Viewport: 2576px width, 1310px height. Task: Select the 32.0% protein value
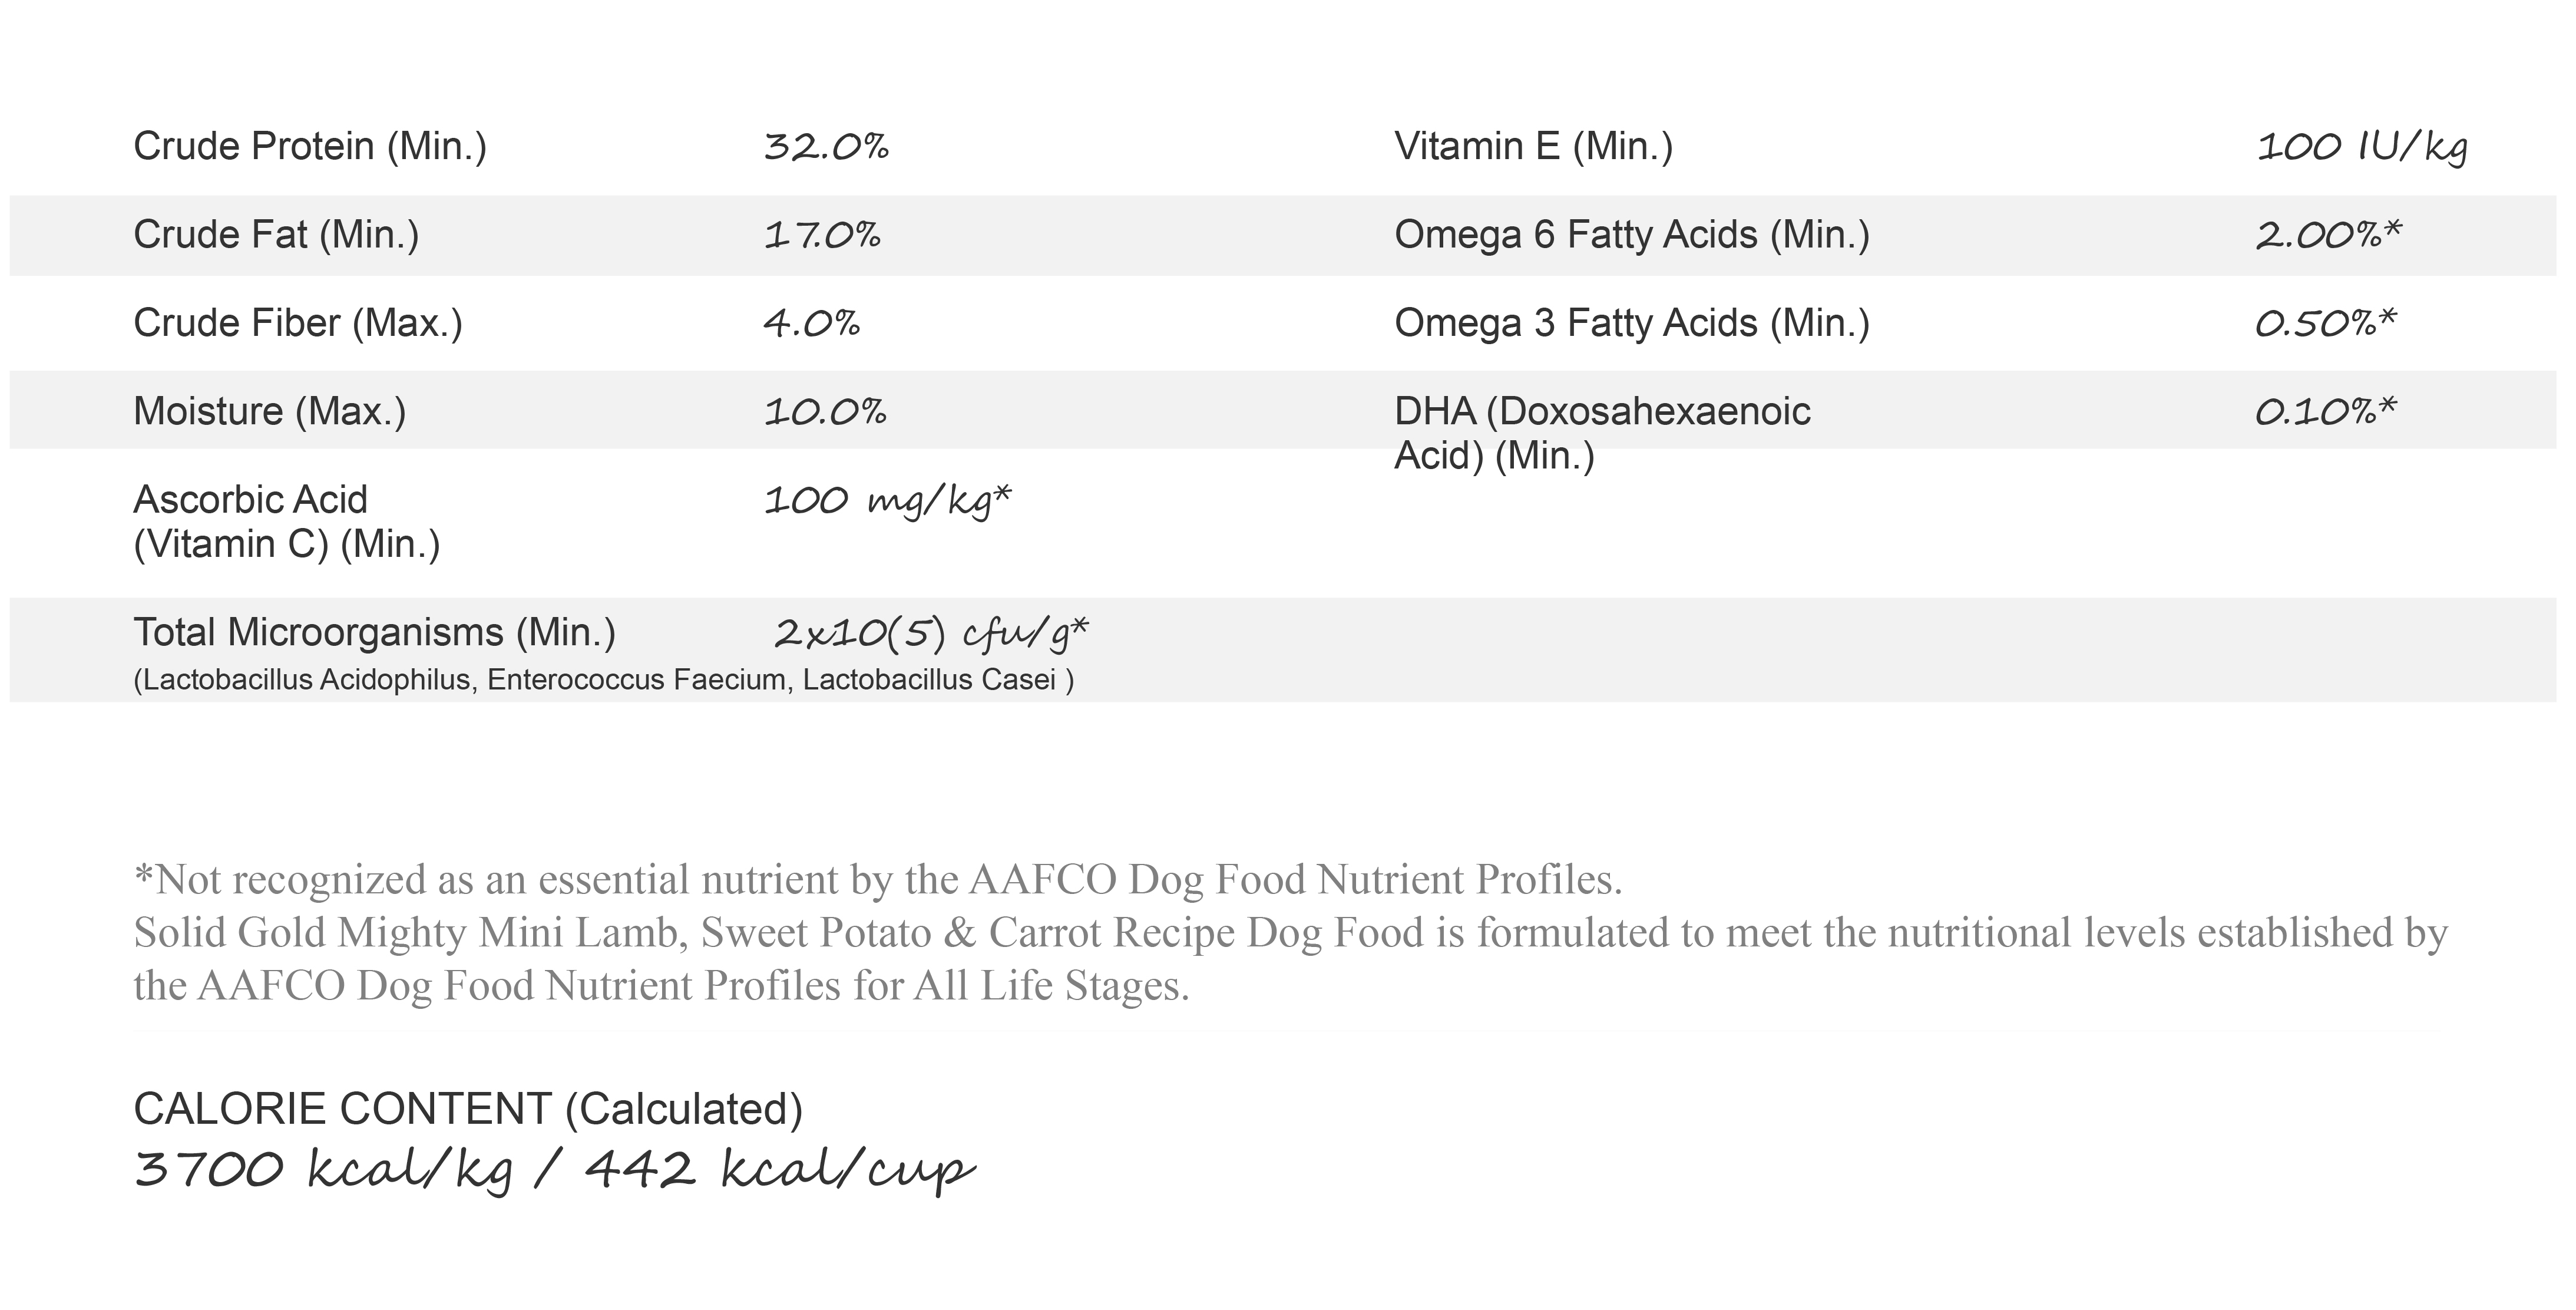826,147
